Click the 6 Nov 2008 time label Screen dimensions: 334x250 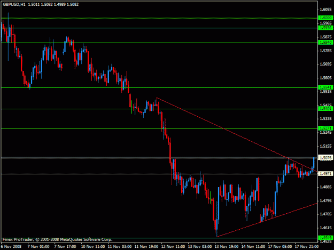[11, 246]
